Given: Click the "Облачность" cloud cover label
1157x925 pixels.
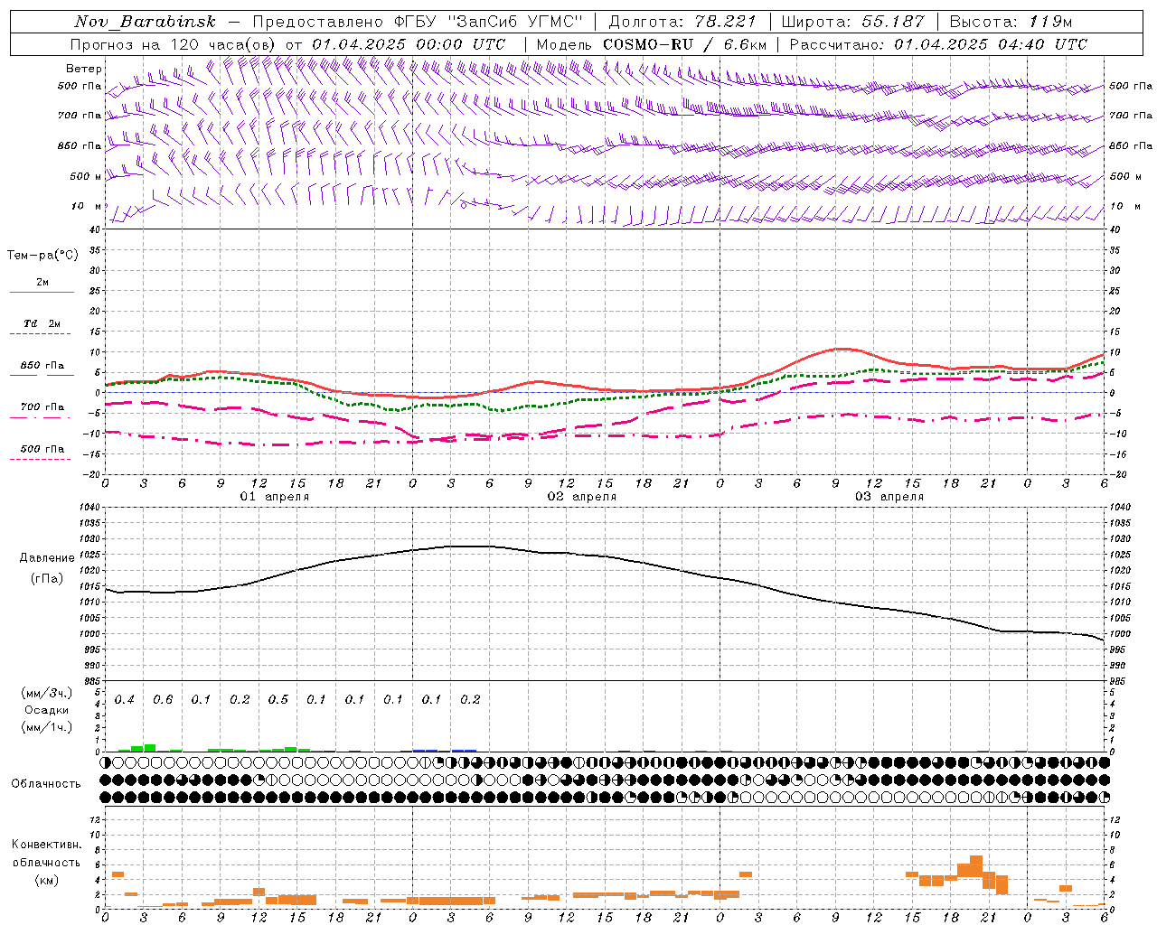Looking at the screenshot, I should (x=46, y=784).
